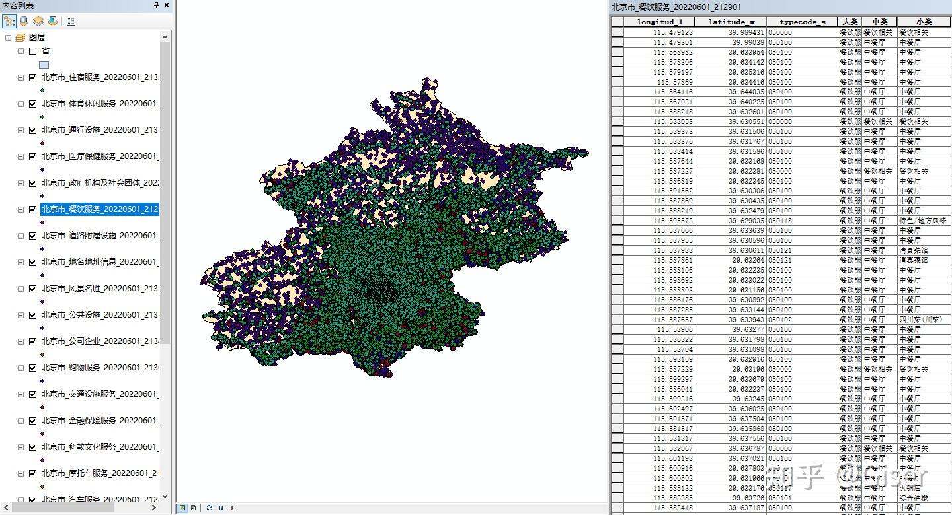Close the 内容列表 panel

tap(166, 5)
